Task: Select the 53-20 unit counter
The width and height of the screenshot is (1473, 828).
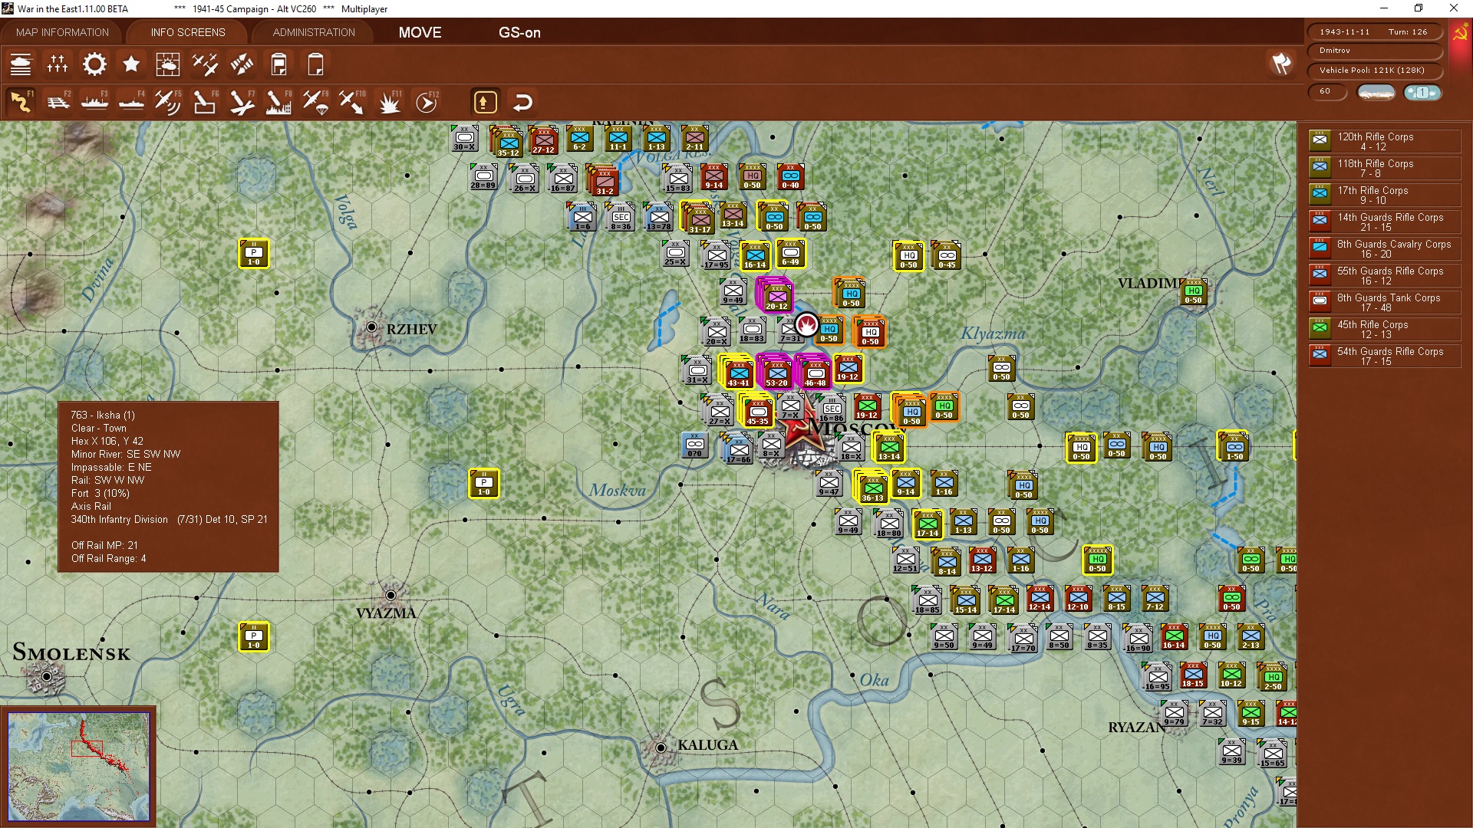Action: coord(776,373)
